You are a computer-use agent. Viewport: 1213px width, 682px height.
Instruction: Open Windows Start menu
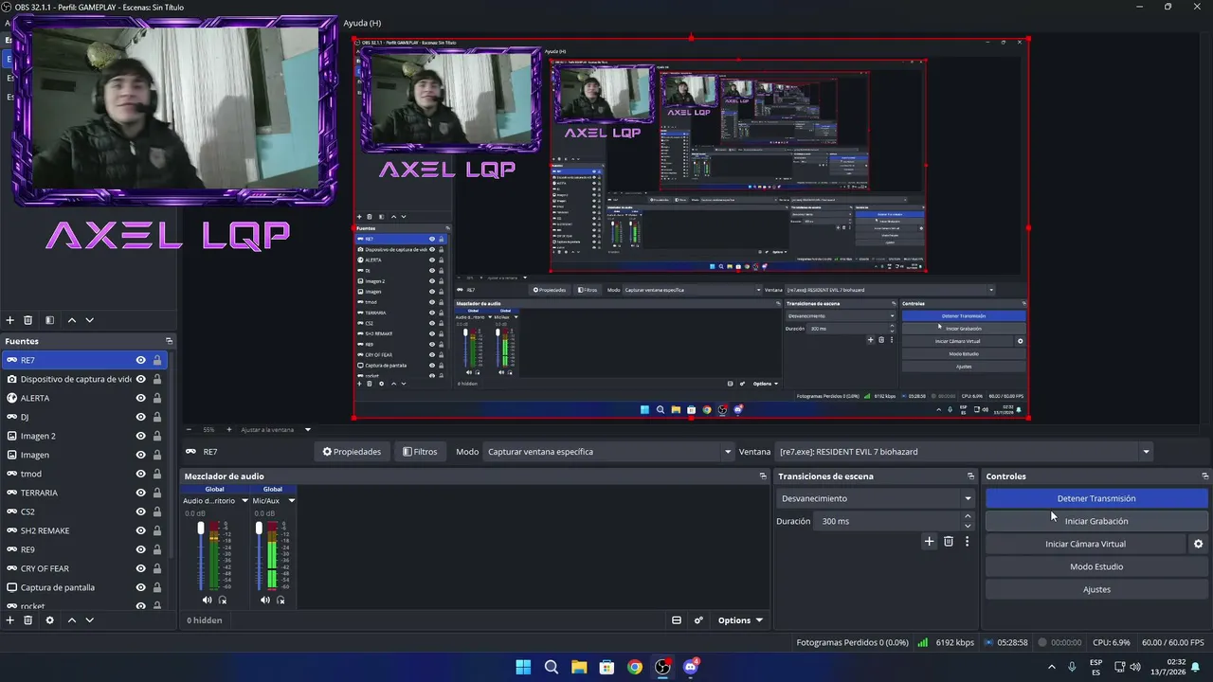pos(523,667)
